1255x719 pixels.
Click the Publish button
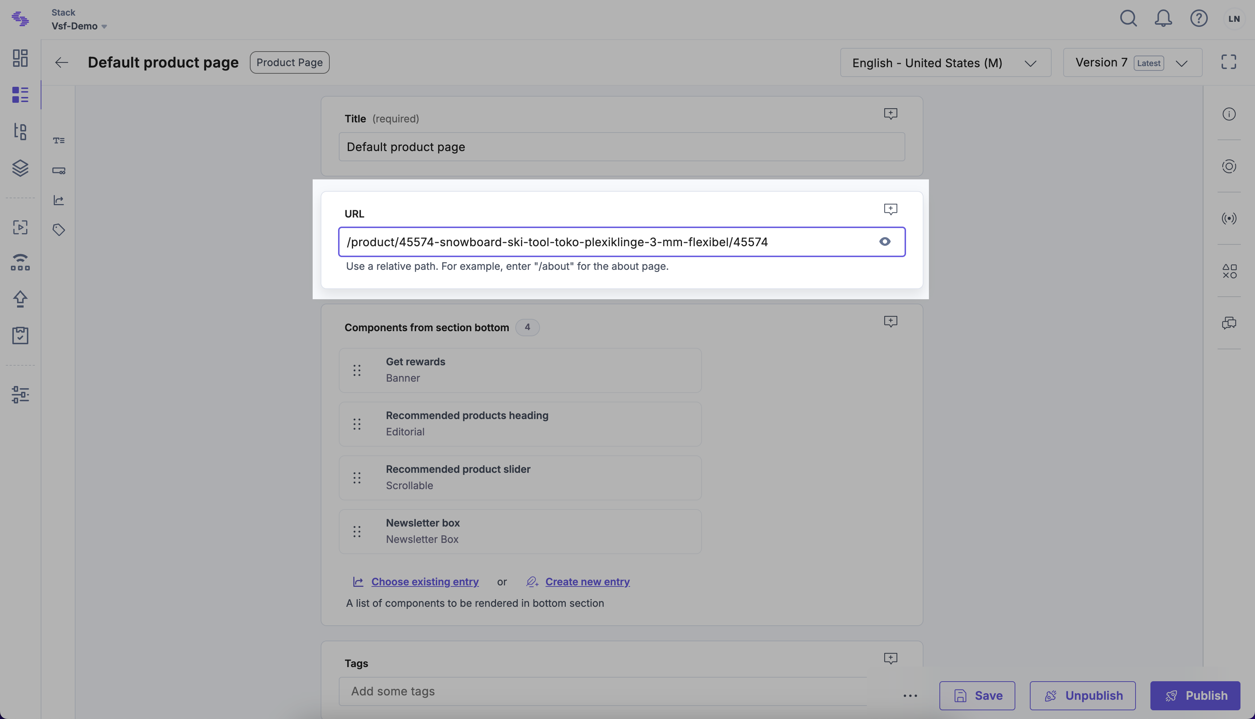[x=1195, y=696]
